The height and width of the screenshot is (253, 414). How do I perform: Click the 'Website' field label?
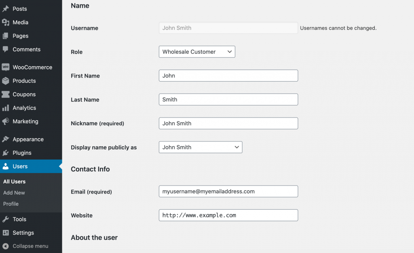(82, 215)
